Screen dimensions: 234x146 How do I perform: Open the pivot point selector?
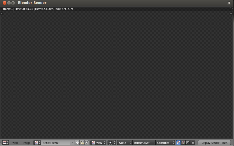[x=112, y=143]
